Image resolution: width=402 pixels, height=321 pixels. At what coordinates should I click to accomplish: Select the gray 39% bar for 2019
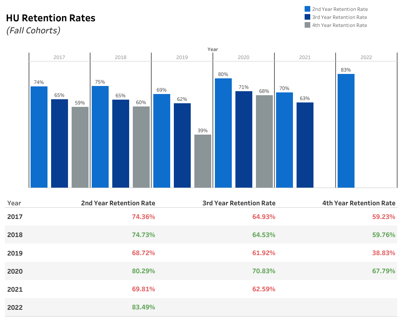pyautogui.click(x=203, y=161)
